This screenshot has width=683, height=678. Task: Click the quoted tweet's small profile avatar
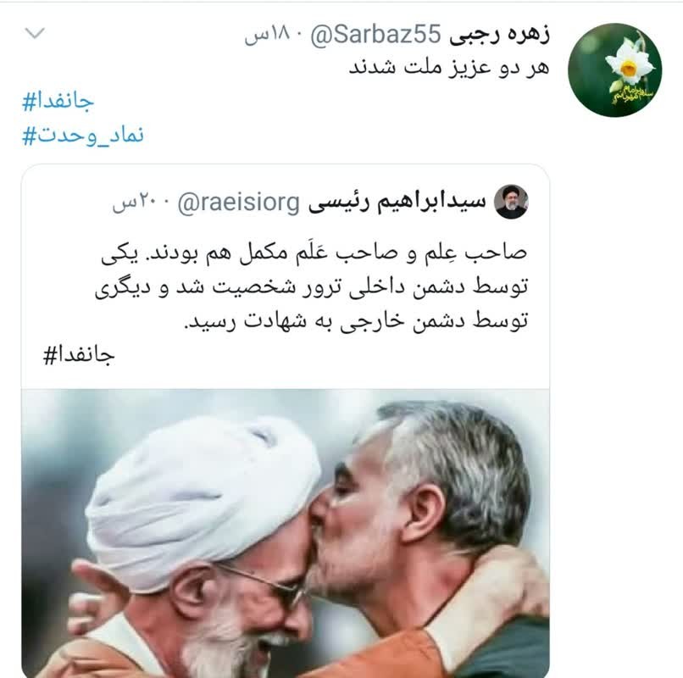coord(511,202)
